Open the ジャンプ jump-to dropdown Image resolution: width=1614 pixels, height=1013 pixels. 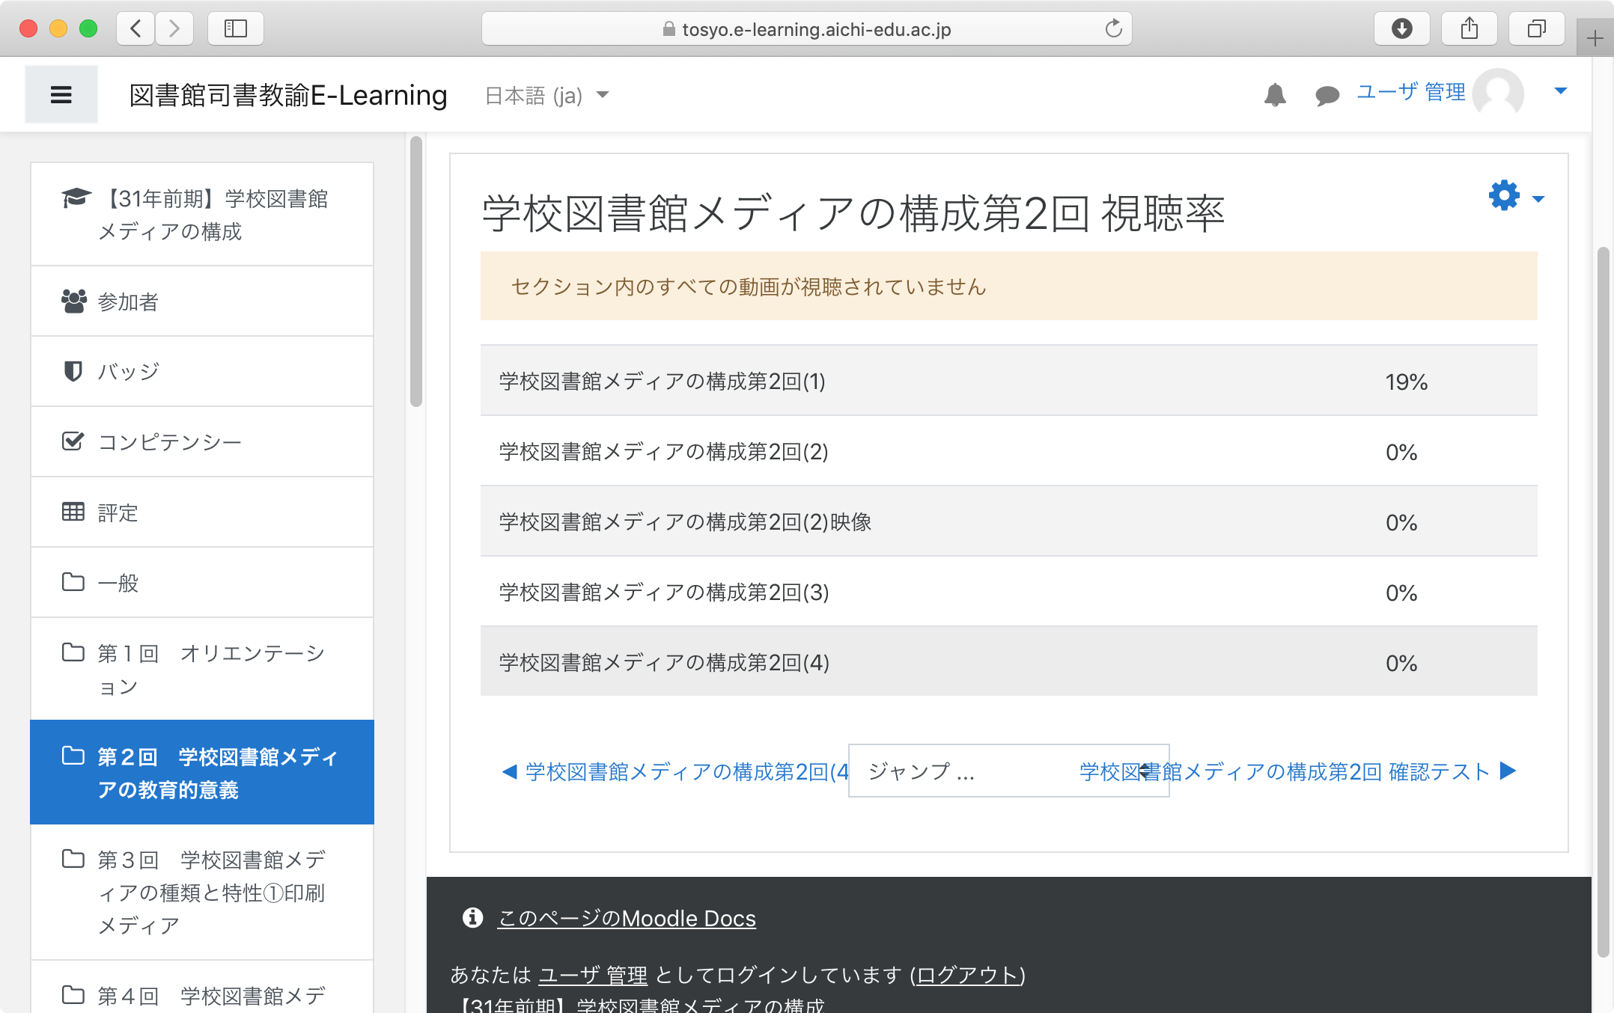pyautogui.click(x=1008, y=771)
